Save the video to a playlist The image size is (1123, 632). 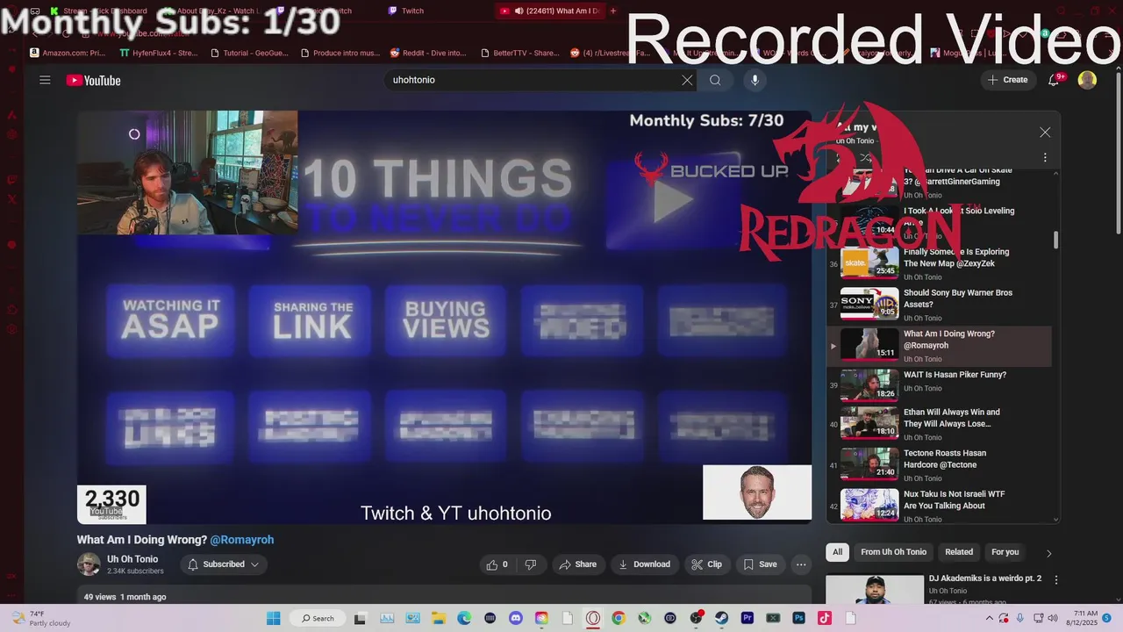point(760,564)
